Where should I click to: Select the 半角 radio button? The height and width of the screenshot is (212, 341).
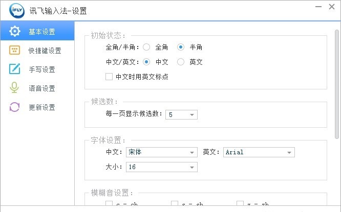click(181, 47)
